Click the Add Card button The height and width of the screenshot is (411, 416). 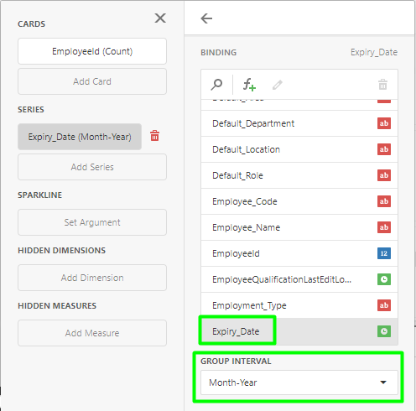point(92,81)
